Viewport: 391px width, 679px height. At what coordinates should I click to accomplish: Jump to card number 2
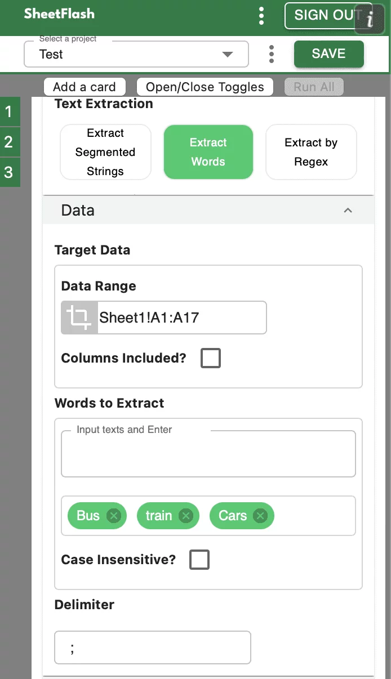point(9,142)
